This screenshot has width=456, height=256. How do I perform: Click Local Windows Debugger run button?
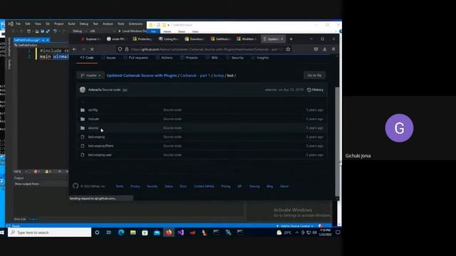point(132,31)
